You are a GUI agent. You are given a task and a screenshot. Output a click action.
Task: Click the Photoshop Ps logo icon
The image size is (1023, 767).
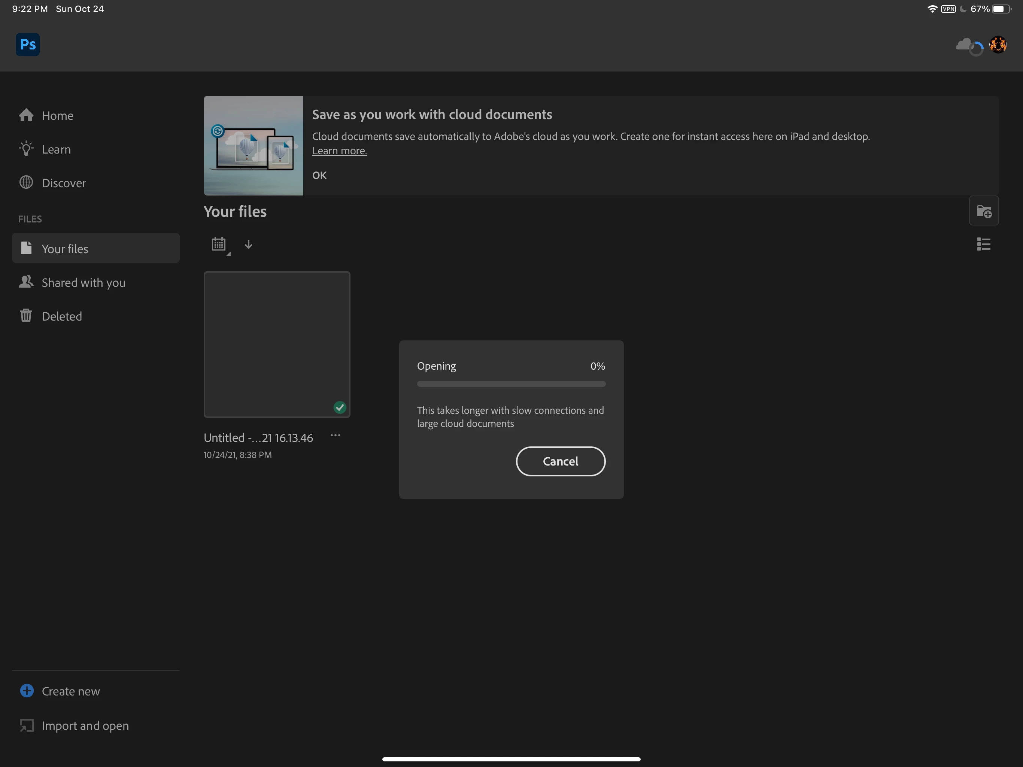28,45
